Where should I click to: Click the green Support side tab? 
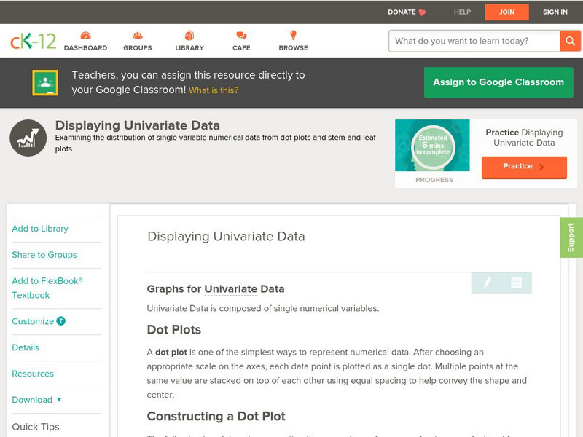point(571,237)
